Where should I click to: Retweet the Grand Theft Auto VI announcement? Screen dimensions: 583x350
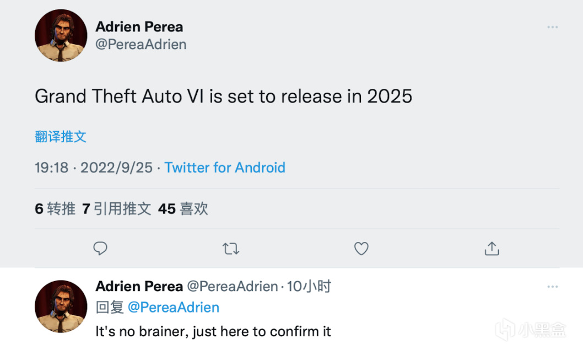tap(231, 249)
